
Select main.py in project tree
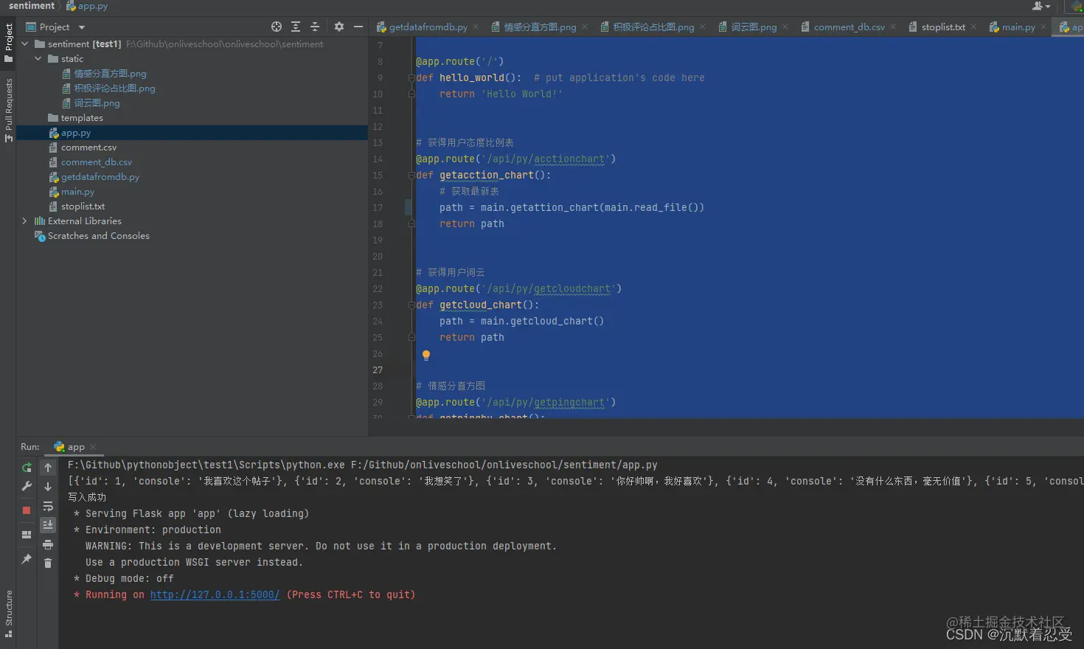coord(77,192)
